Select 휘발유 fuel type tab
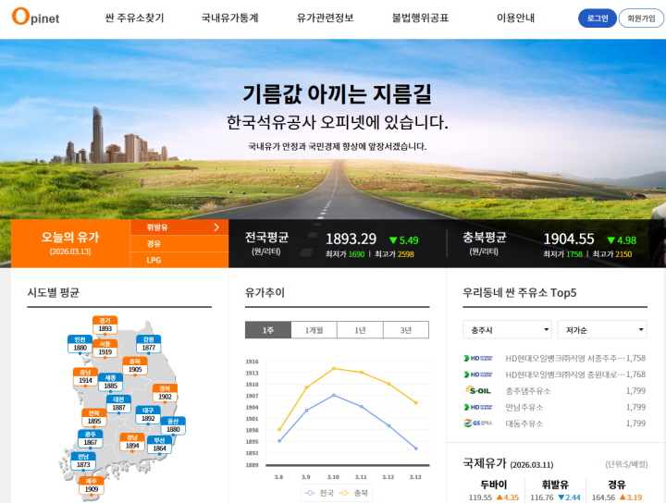 coord(179,227)
